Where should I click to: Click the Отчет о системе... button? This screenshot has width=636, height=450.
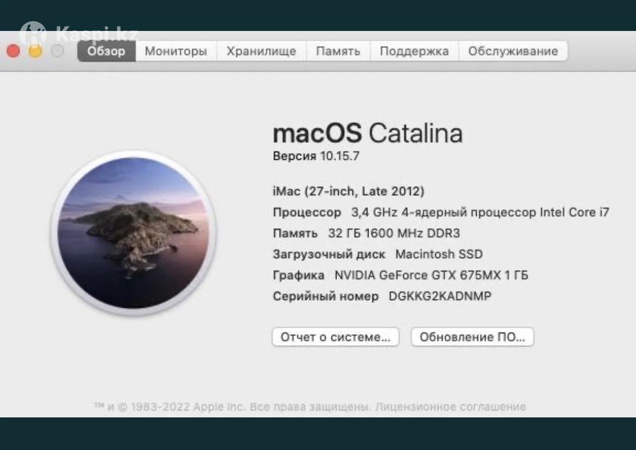click(x=335, y=337)
